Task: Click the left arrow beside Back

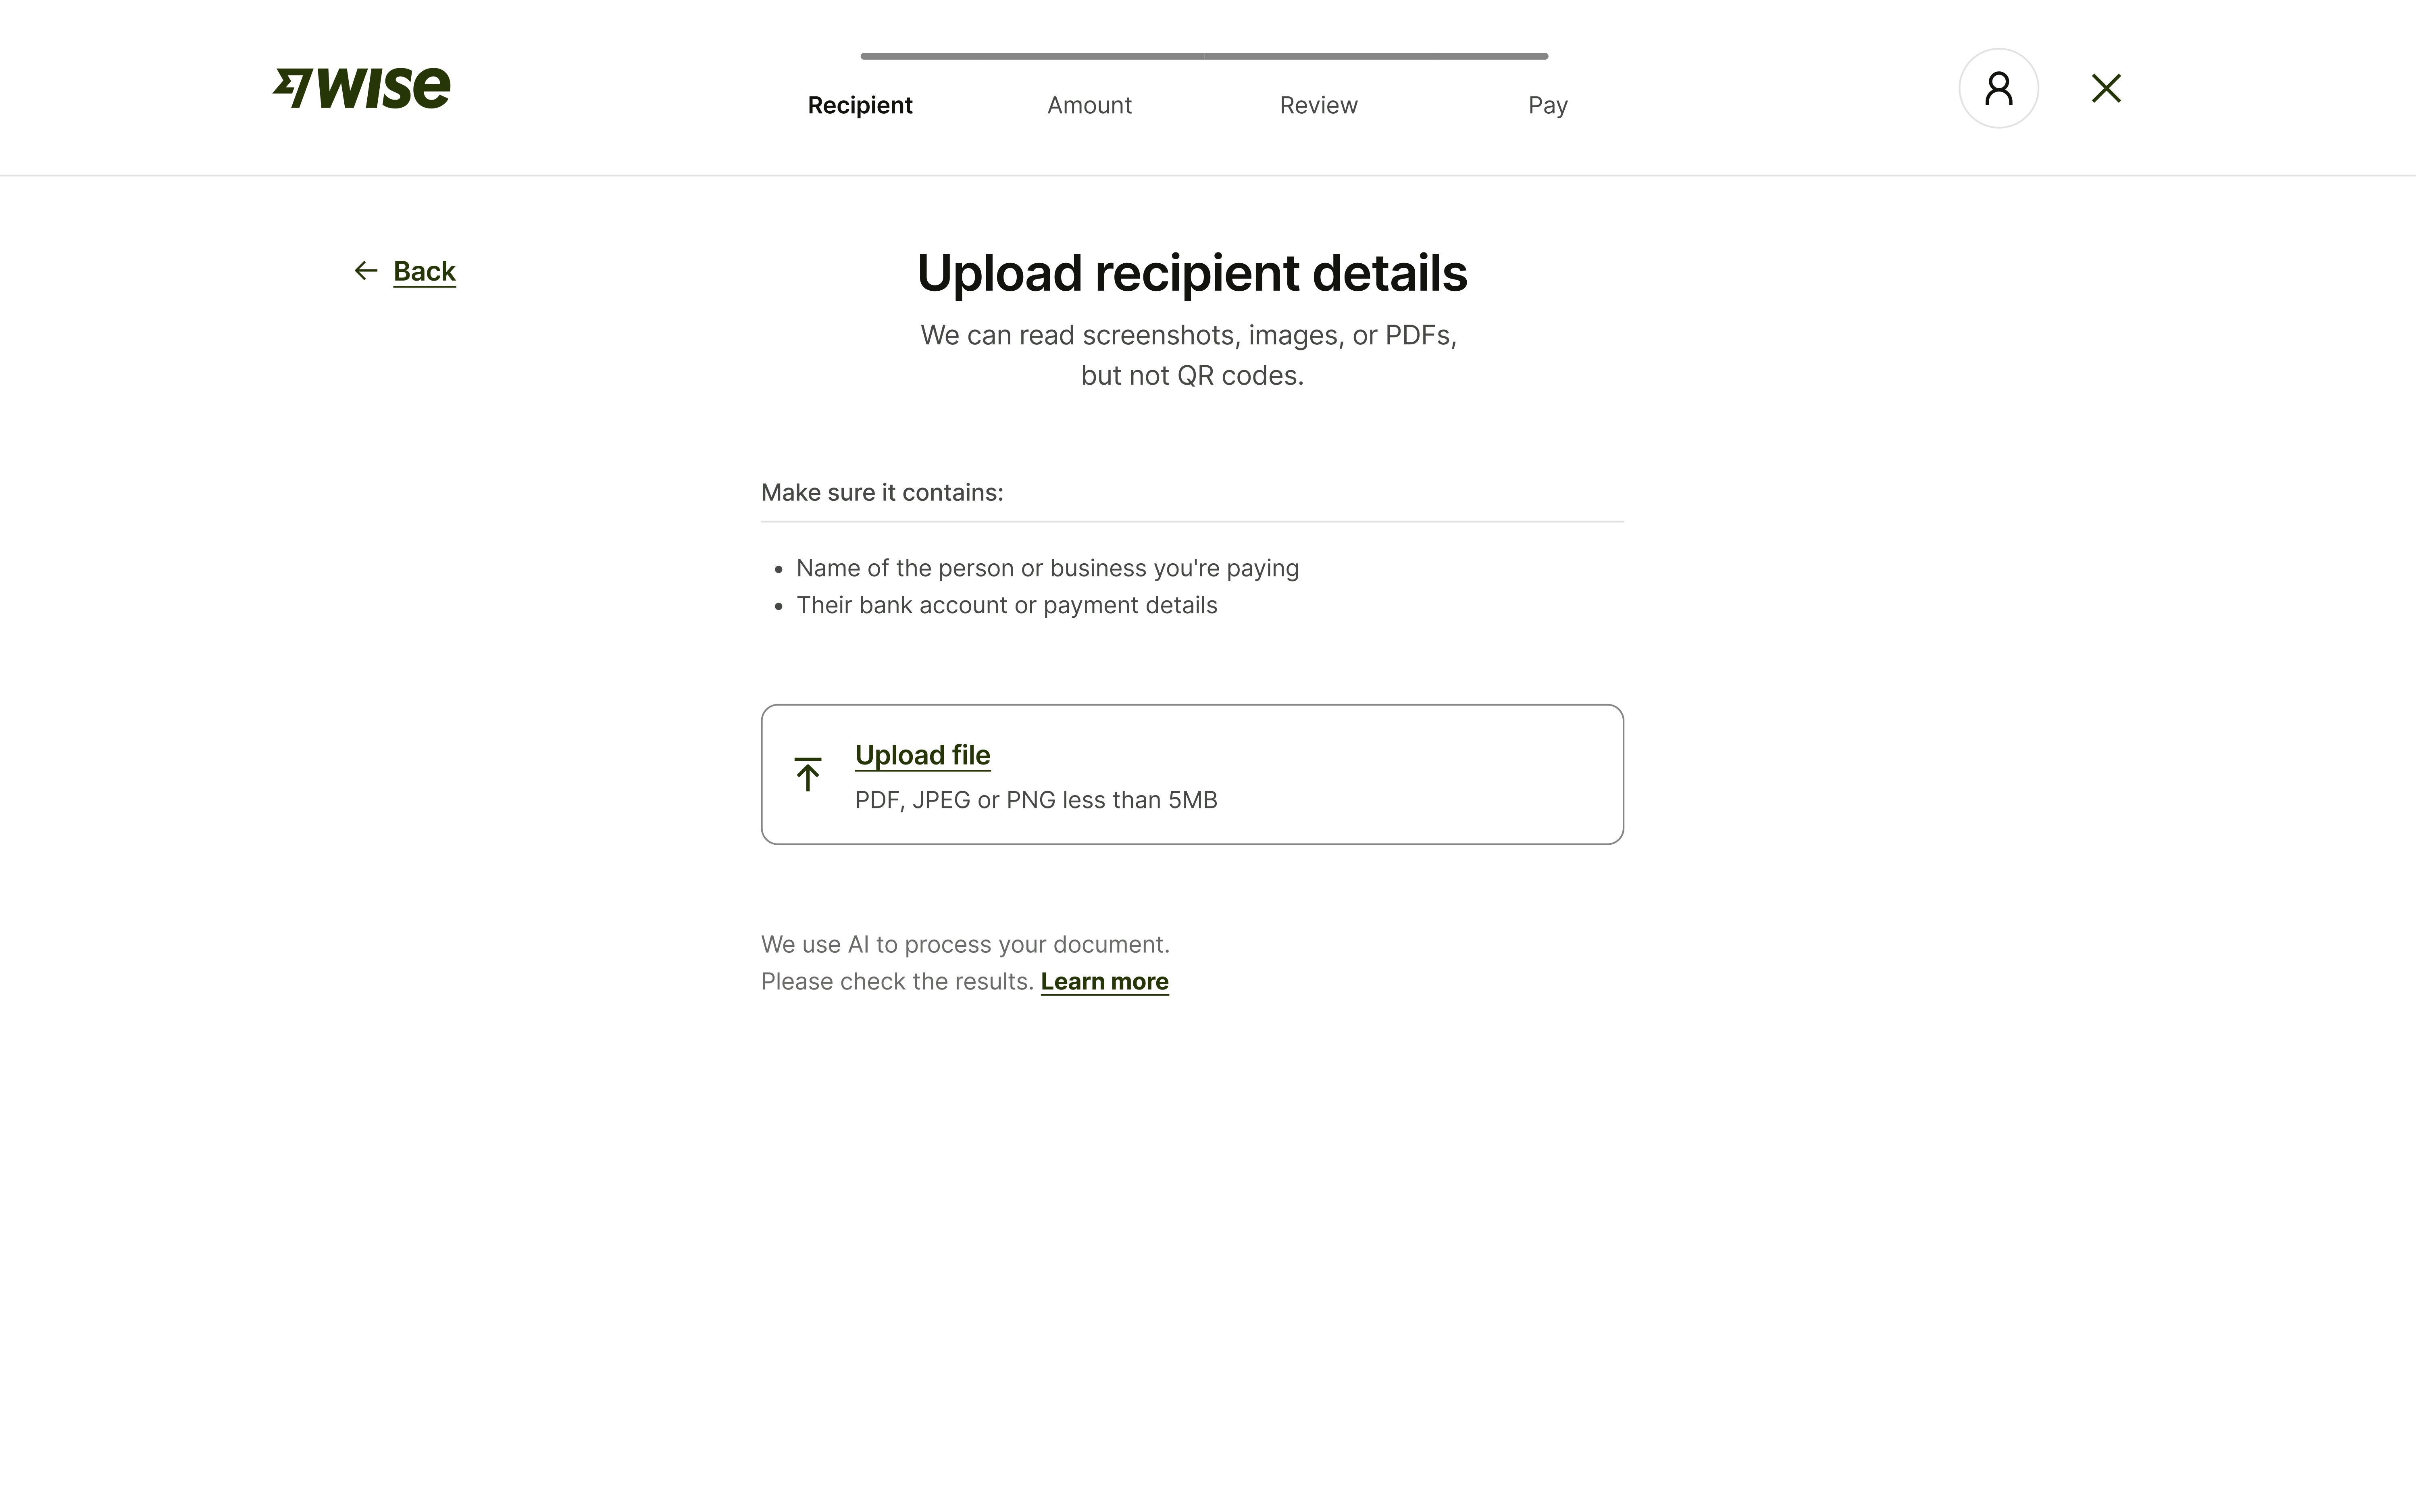Action: (x=366, y=271)
